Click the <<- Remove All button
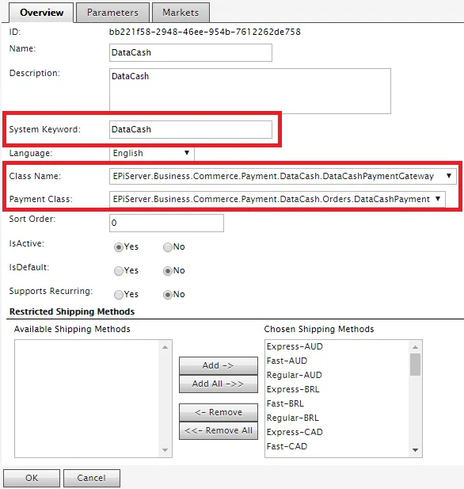The height and width of the screenshot is (489, 464). coord(218,430)
